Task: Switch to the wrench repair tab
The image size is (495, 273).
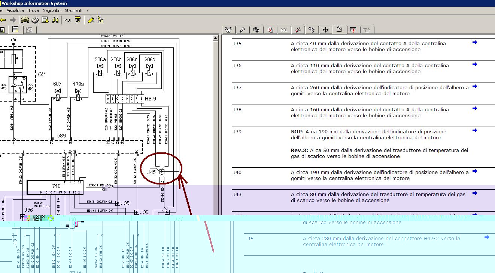Action: (242, 30)
